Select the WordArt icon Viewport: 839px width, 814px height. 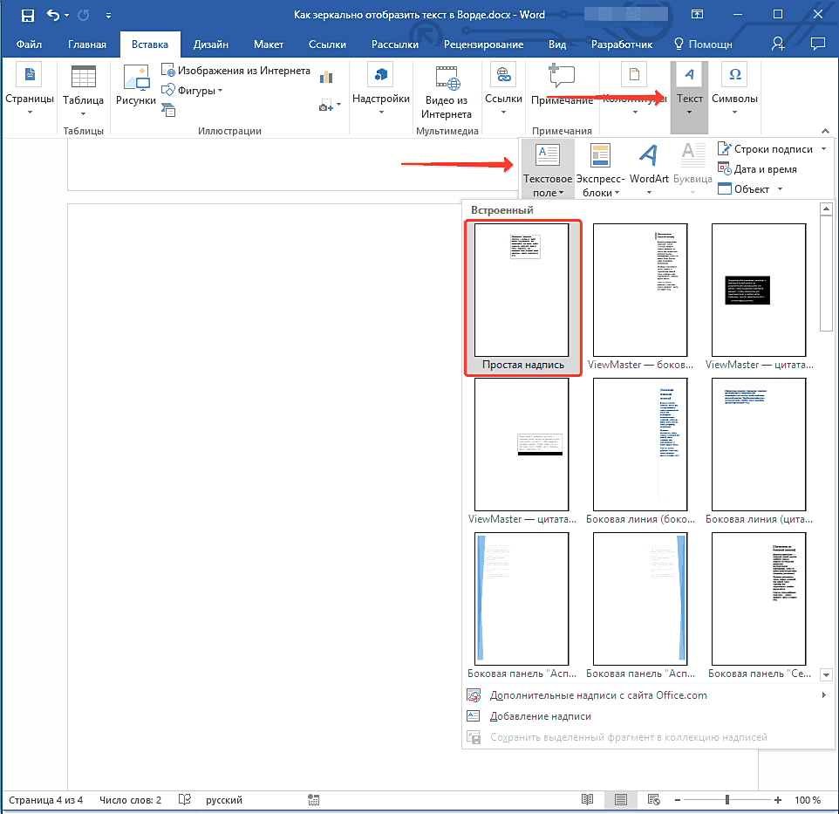[x=649, y=156]
